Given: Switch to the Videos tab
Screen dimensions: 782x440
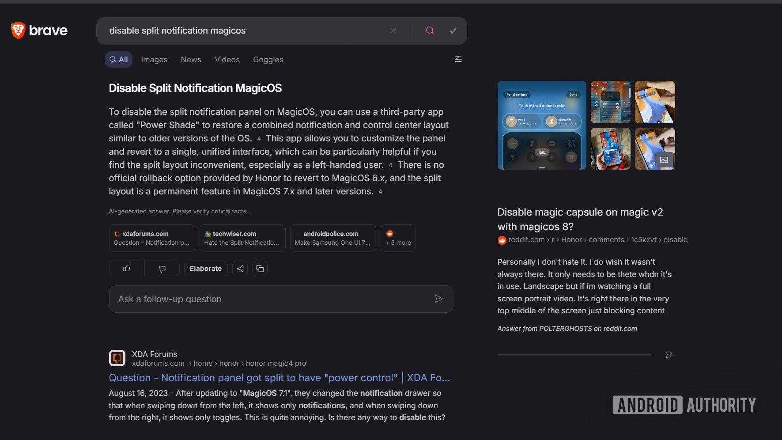Looking at the screenshot, I should coord(227,60).
